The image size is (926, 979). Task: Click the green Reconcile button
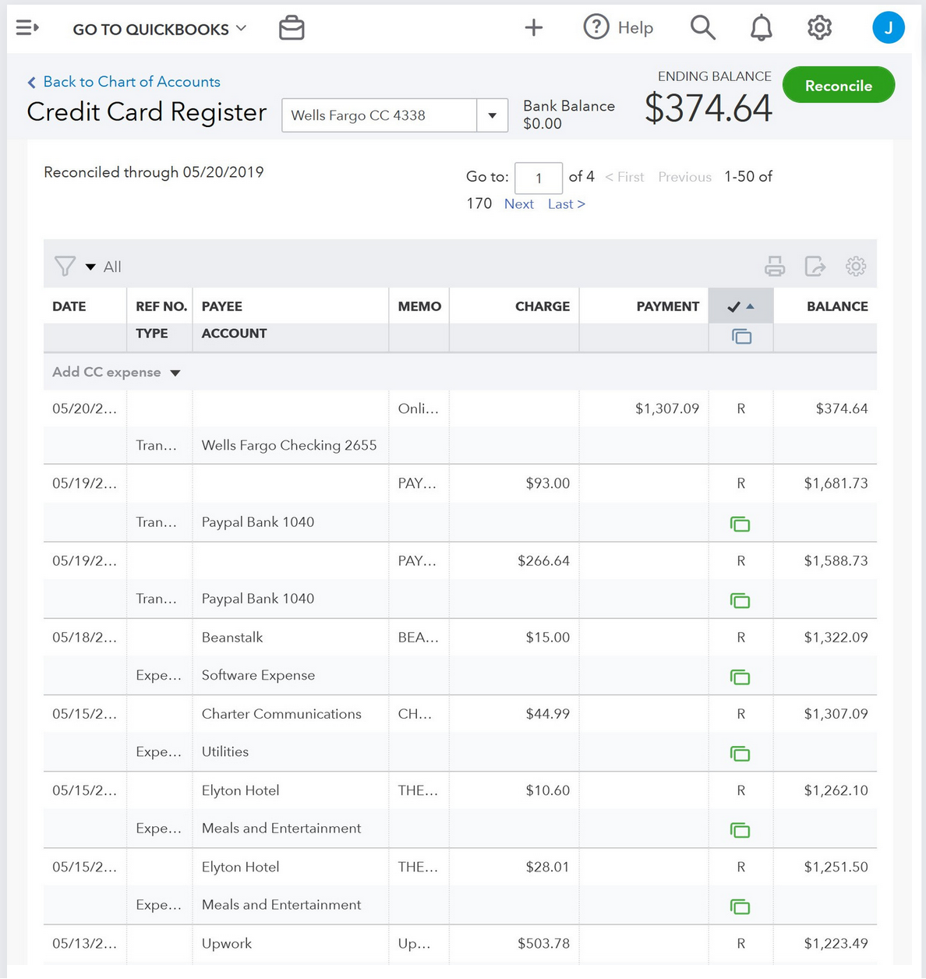click(x=838, y=85)
